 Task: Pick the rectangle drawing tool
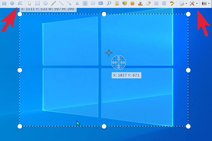point(37,3)
